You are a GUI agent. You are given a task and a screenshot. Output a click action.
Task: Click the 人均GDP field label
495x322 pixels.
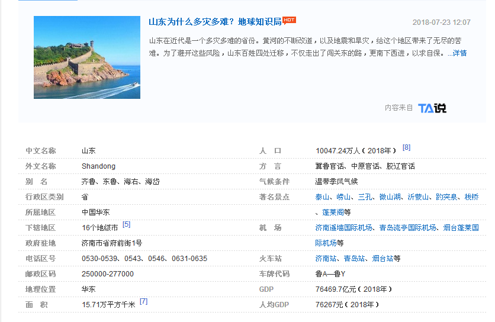pos(274,305)
